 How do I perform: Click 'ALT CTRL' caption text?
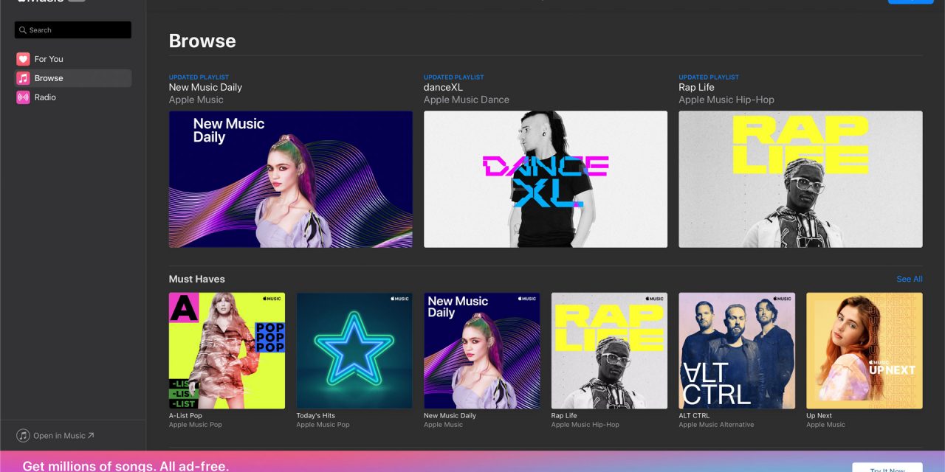694,416
